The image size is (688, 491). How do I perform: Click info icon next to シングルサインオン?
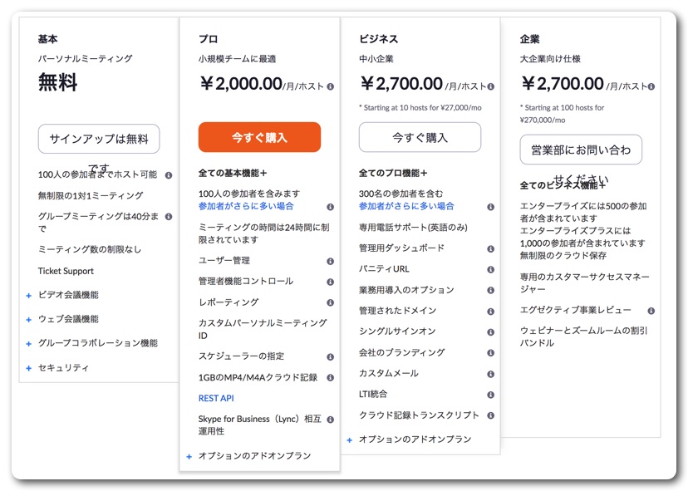490,331
